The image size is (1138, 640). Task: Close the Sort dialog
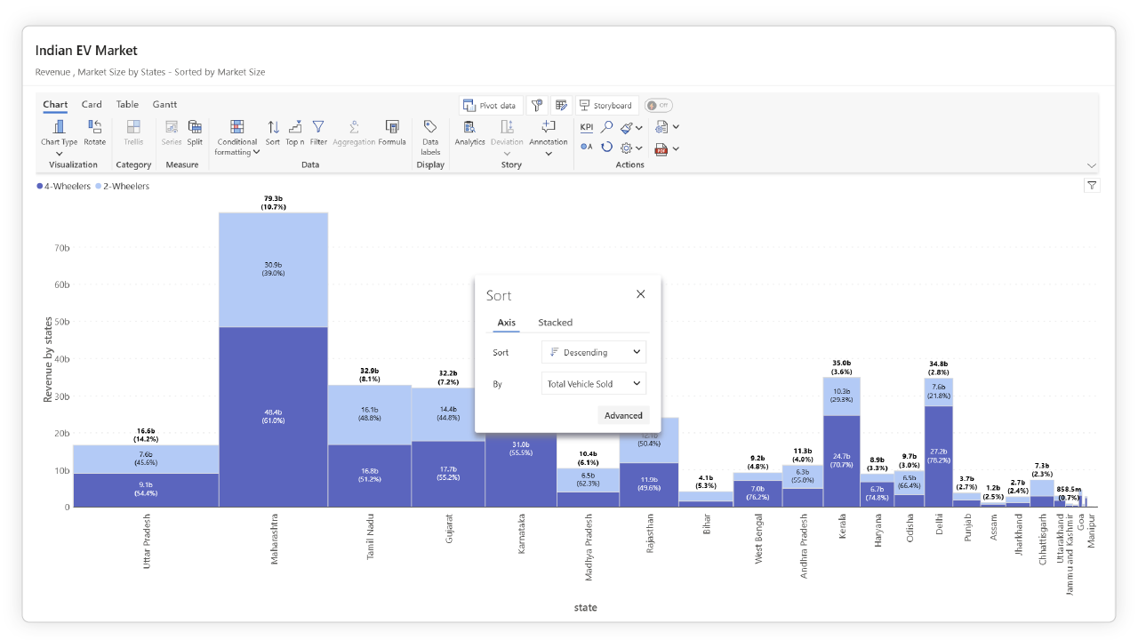tap(641, 294)
